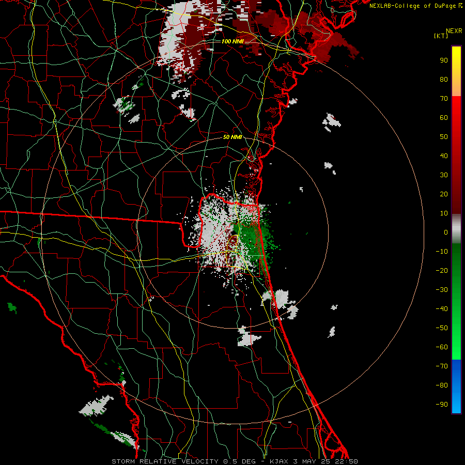Click the -50 value on velocity scale
Viewport: 465px width, 465px height.
(x=442, y=328)
